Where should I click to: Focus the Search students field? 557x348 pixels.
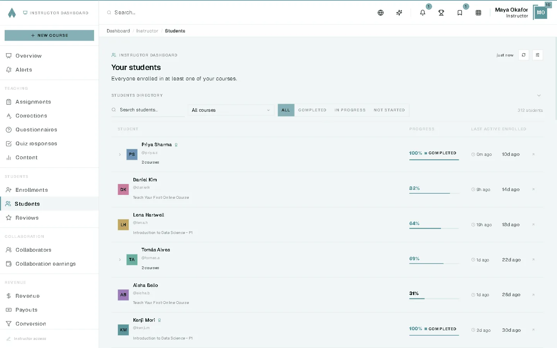pos(148,110)
